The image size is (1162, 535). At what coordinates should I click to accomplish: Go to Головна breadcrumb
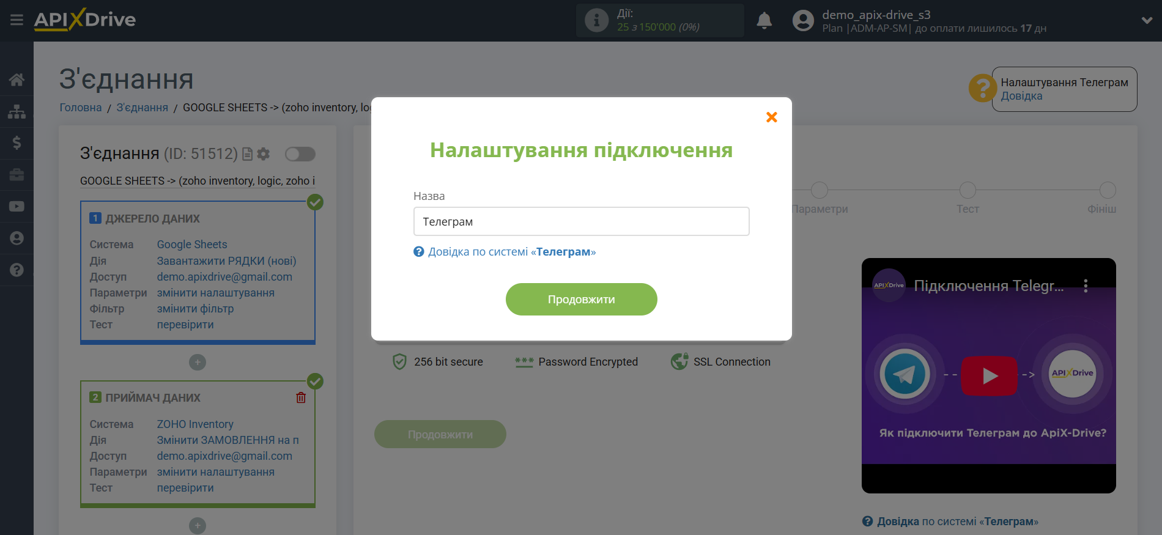(81, 108)
